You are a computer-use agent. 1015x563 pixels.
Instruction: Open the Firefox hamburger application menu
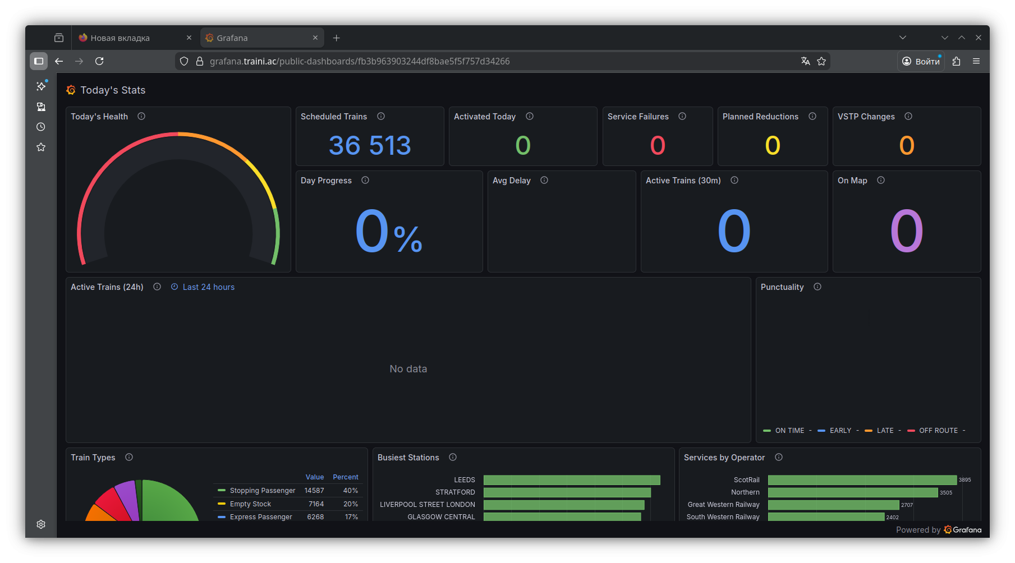[x=976, y=62]
